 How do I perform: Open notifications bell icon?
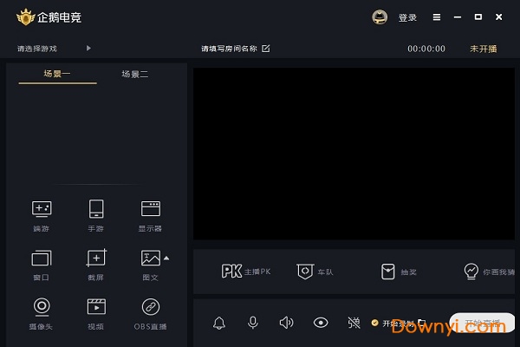coord(219,323)
